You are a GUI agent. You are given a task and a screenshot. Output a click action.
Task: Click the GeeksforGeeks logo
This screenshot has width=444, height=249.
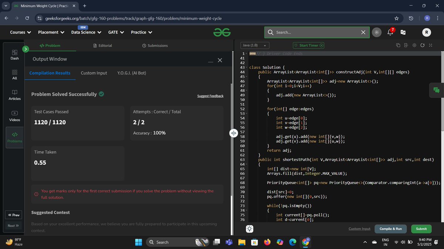point(222,32)
